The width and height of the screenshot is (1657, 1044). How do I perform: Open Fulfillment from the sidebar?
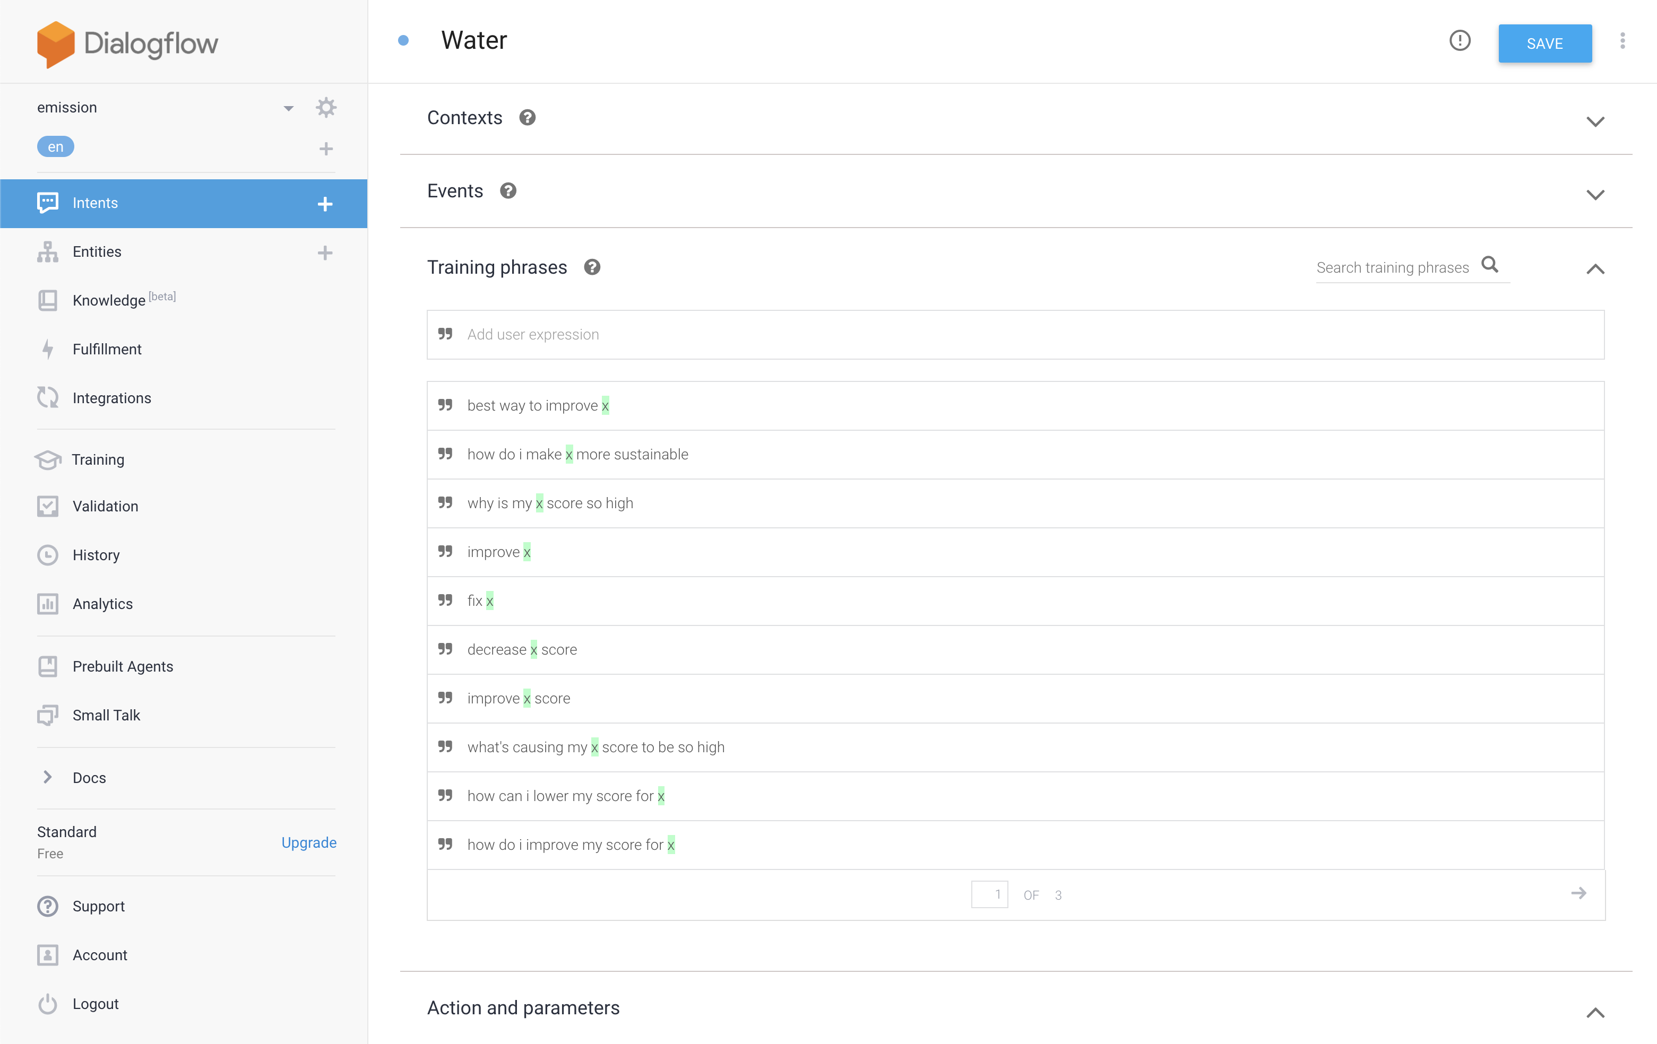tap(107, 350)
